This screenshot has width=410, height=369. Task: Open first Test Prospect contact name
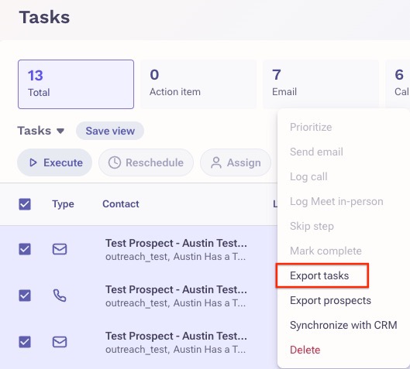(176, 243)
